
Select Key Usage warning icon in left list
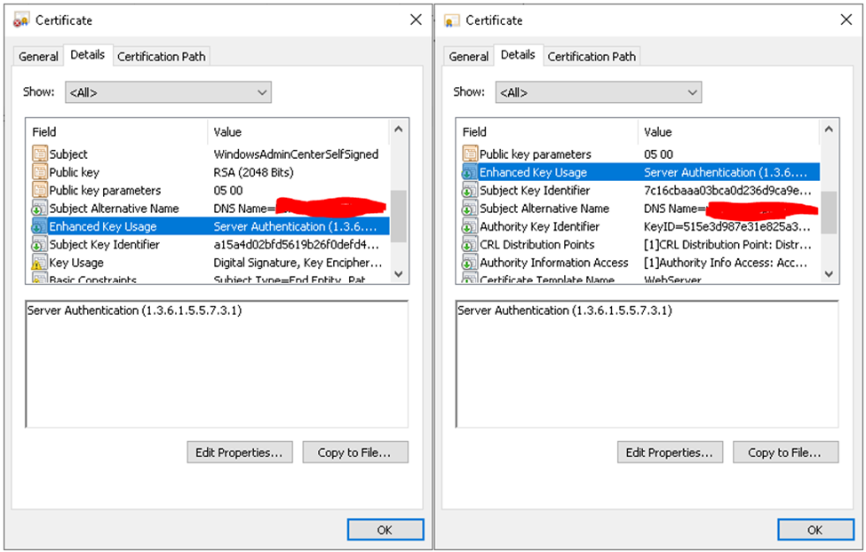point(40,262)
